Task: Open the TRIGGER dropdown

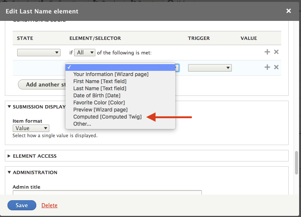Action: [x=210, y=67]
